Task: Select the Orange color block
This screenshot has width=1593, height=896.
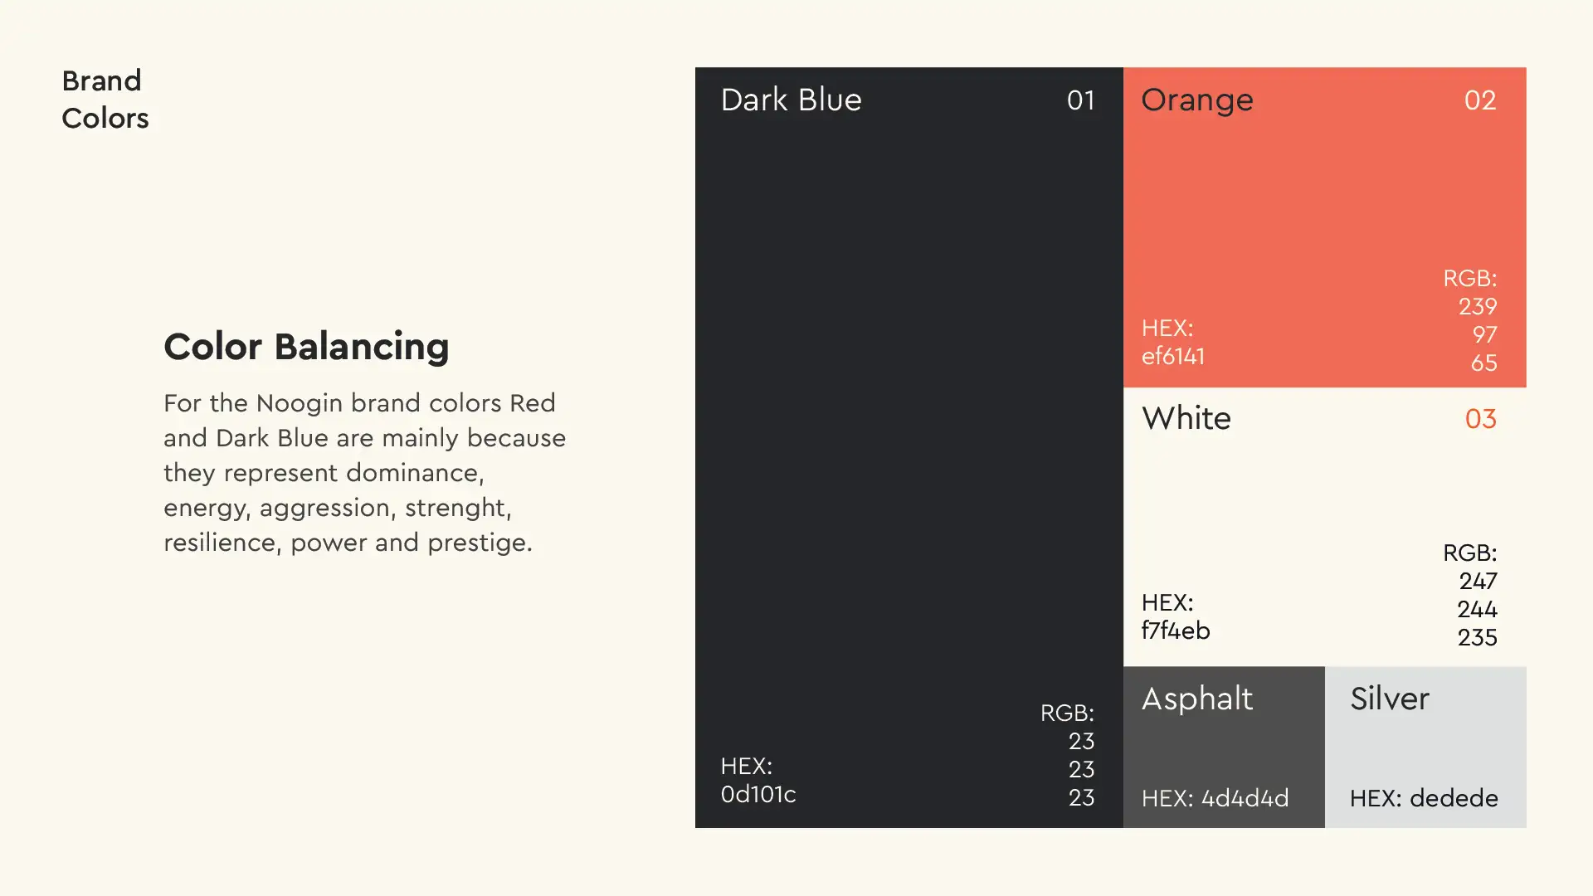Action: tap(1325, 227)
